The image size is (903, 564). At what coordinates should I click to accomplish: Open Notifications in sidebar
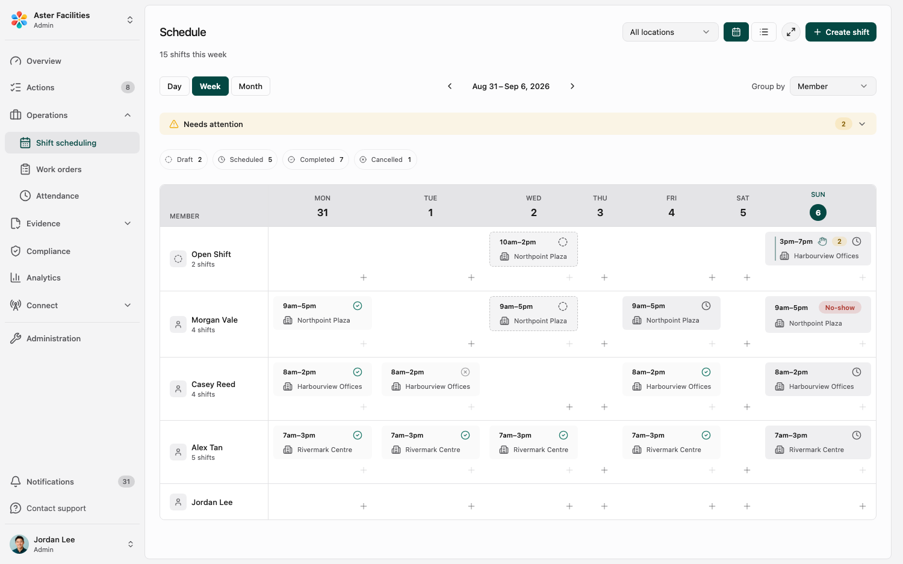click(x=72, y=482)
